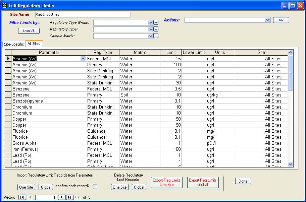Viewport: 306px width, 202px height.
Task: Click the ug/kg units cell
Action: 220,95
